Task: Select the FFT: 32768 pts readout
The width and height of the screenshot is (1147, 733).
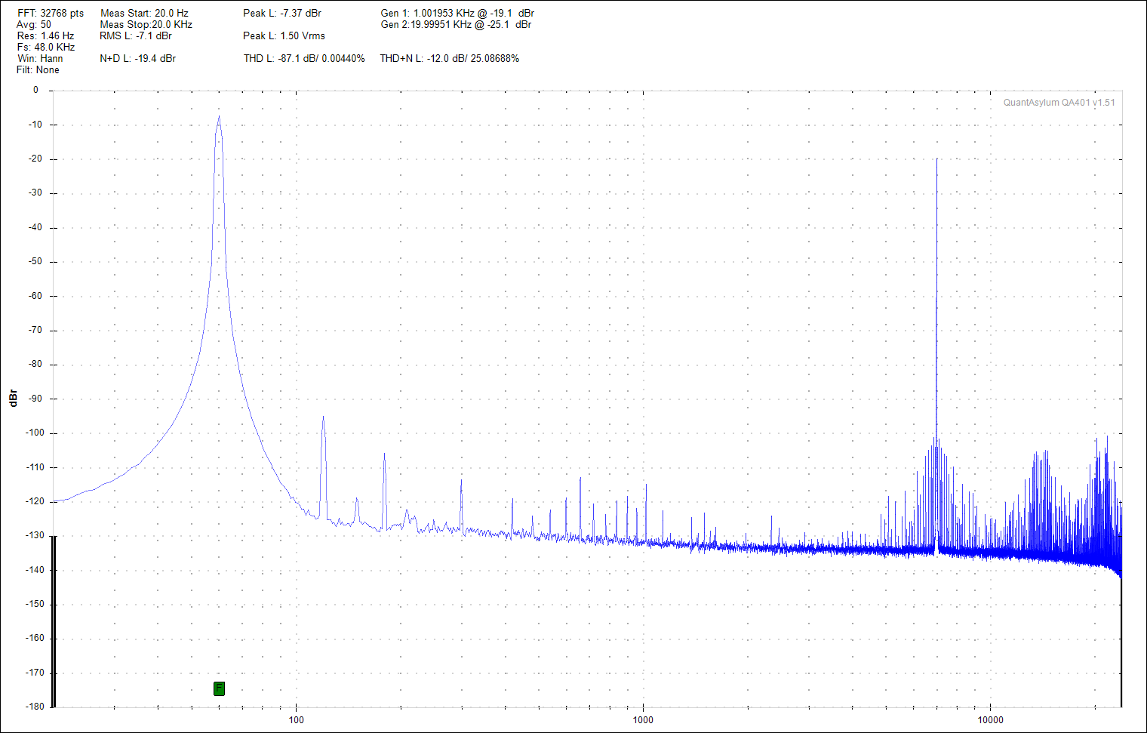Action: (51, 14)
